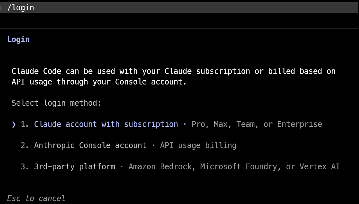Screen dimensions: 359x204
Task: Click the "Login" header
Action: [18, 39]
